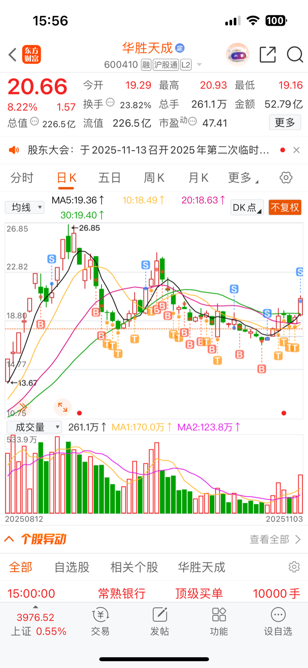This screenshot has width=308, height=668.
Task: Select the 华胜天成 filter tab
Action: (x=202, y=567)
